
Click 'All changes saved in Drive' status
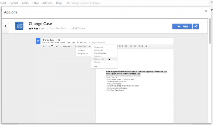click(x=83, y=3)
